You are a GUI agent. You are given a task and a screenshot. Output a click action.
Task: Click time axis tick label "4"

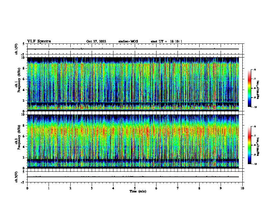[x=113, y=188]
